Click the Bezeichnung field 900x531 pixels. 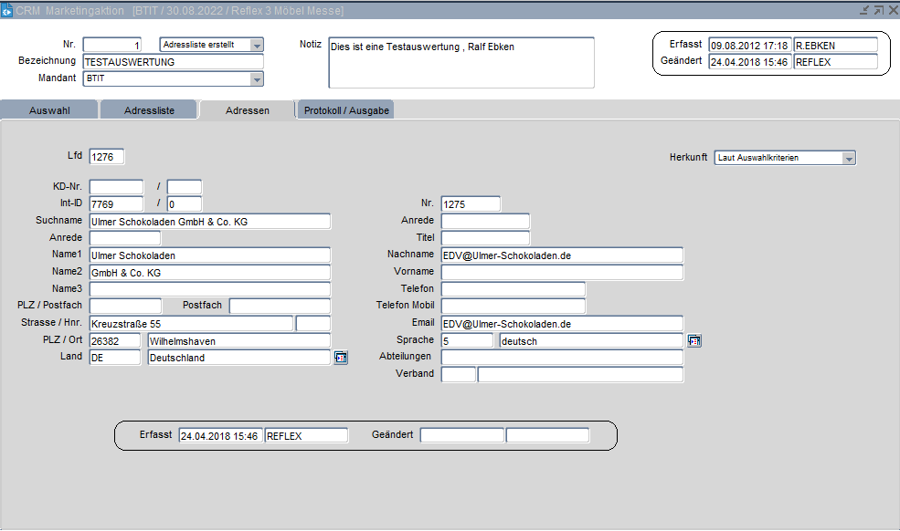point(173,62)
